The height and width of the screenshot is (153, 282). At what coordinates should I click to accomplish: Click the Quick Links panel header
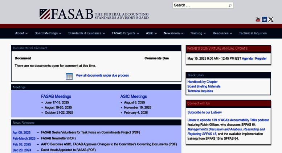pyautogui.click(x=228, y=75)
